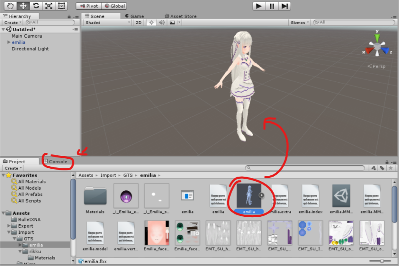The width and height of the screenshot is (399, 266).
Task: Click the Pause button
Action: pos(272,6)
